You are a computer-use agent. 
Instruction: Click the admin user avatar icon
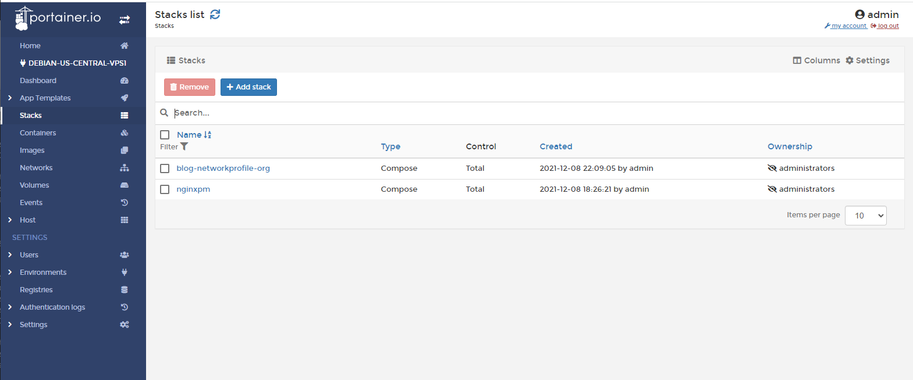click(859, 15)
